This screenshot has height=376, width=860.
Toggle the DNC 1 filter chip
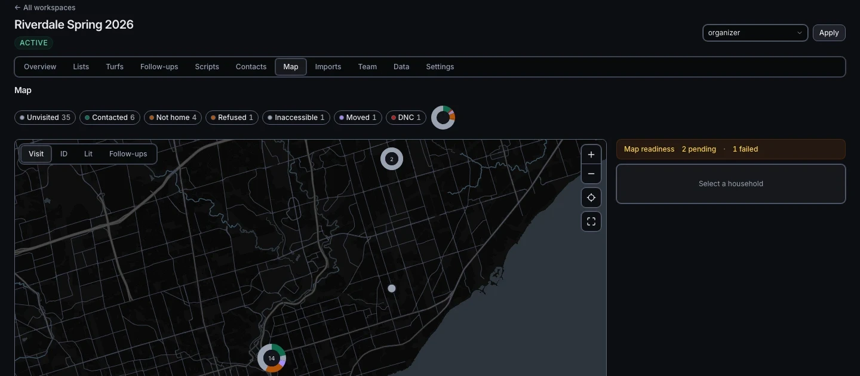(x=406, y=118)
